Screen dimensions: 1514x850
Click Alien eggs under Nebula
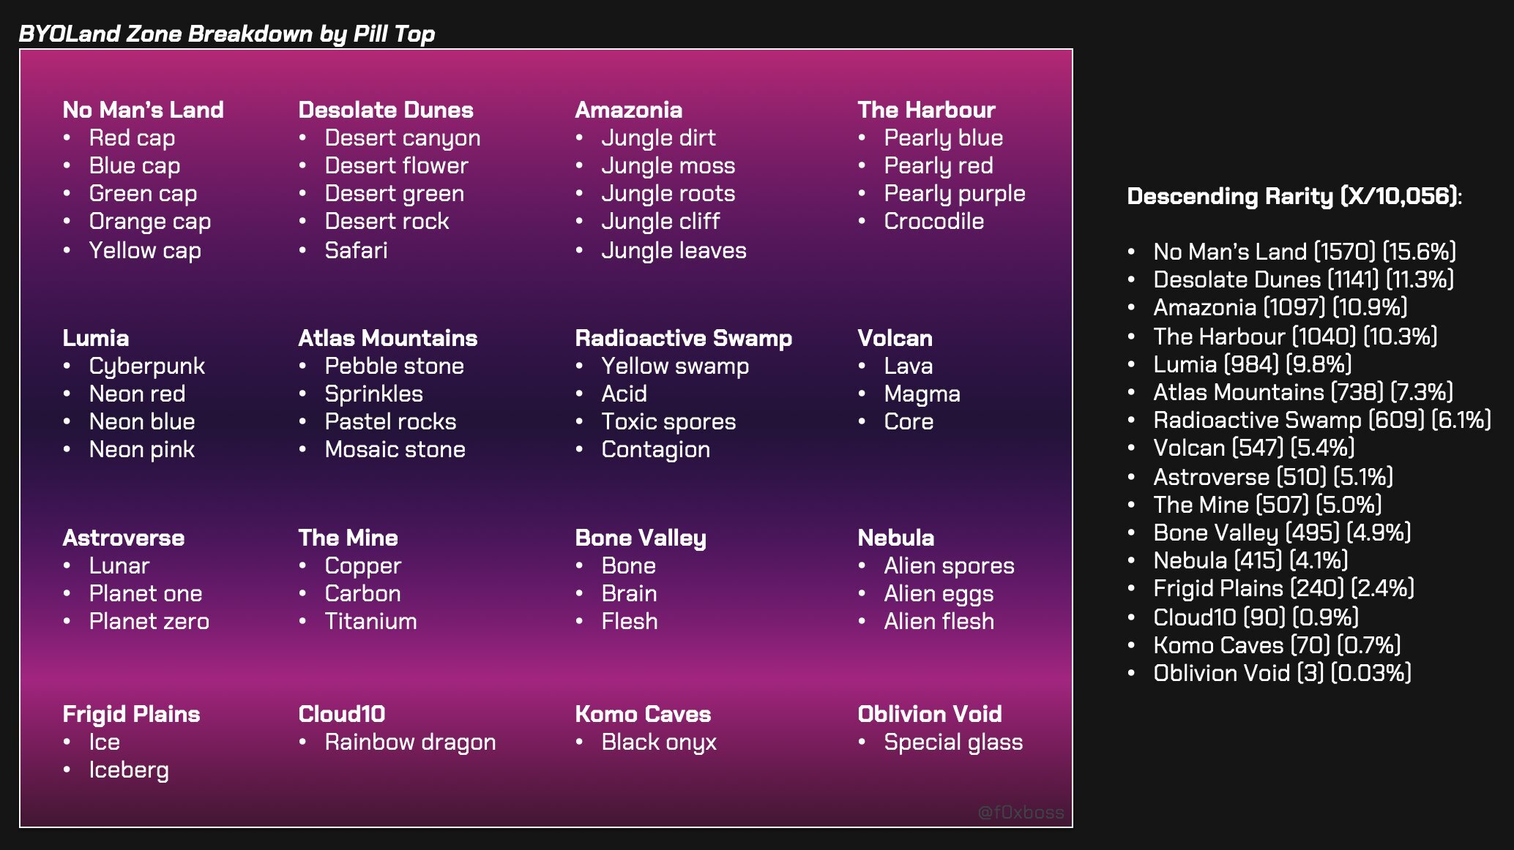click(x=939, y=594)
